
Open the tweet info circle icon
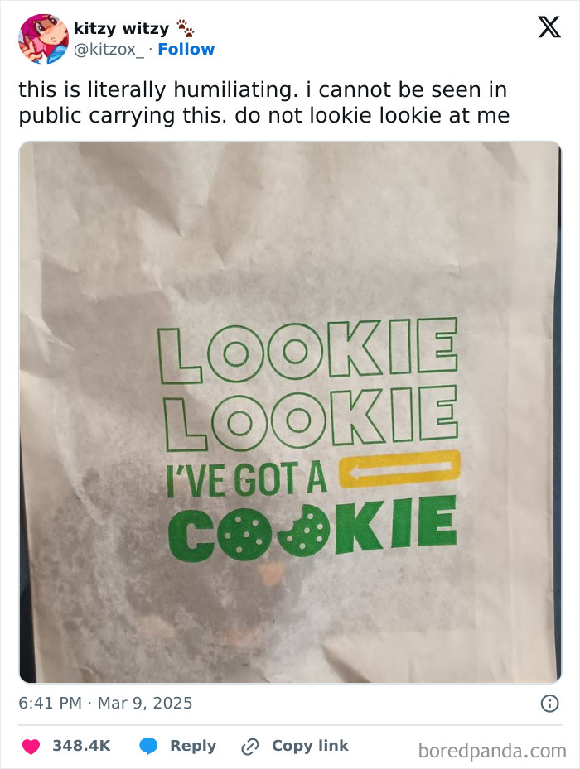point(549,704)
